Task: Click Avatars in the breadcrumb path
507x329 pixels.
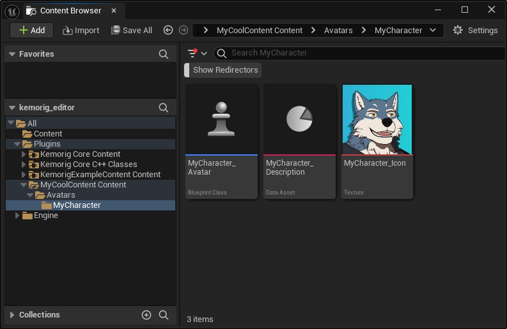Action: (x=338, y=30)
